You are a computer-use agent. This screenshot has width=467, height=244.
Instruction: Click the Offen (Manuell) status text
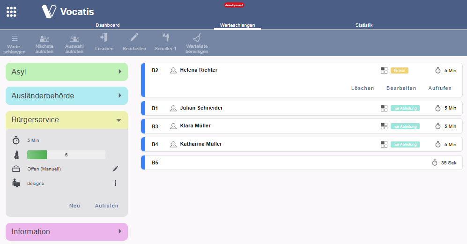coord(44,169)
